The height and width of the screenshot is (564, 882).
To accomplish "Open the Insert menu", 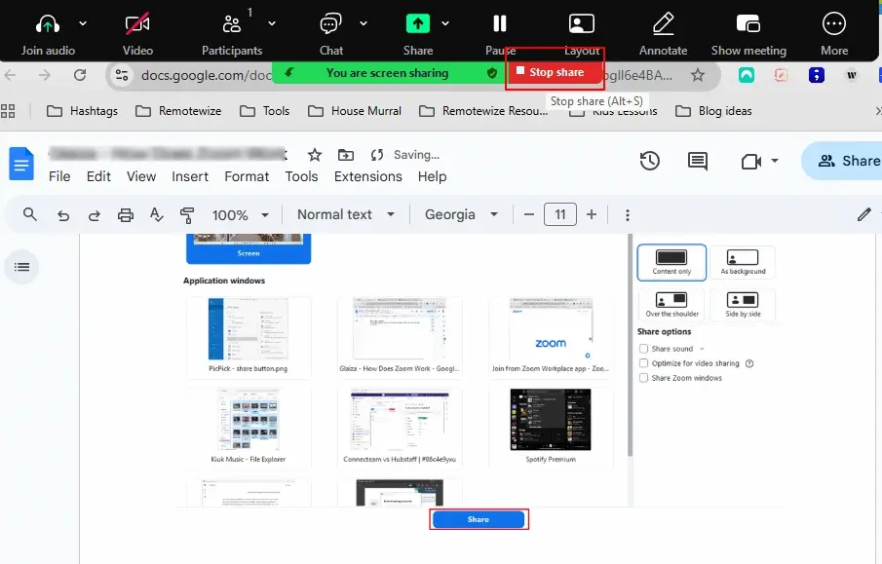I will click(x=190, y=176).
